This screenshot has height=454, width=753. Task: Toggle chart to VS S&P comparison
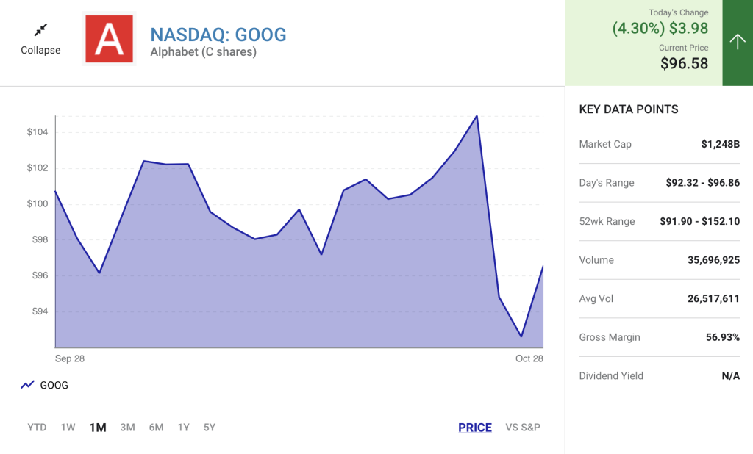pyautogui.click(x=523, y=428)
